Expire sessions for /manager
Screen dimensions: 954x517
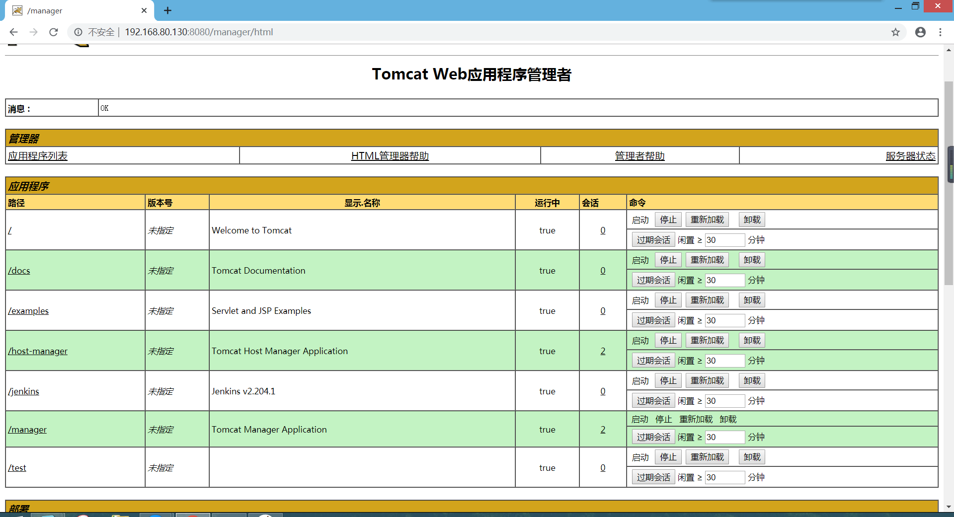click(x=653, y=437)
